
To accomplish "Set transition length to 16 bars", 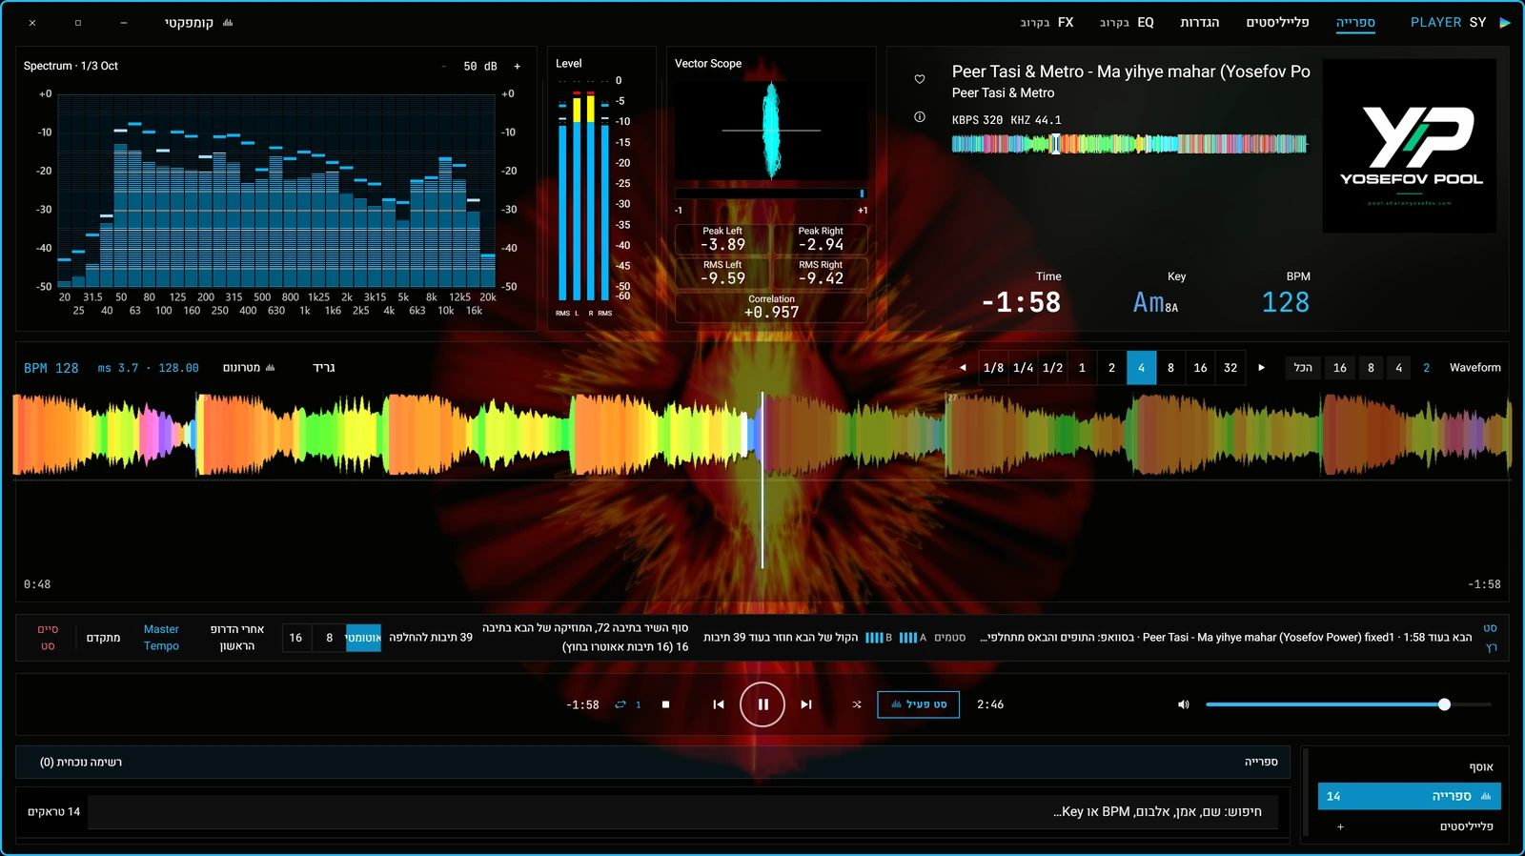I will (x=295, y=638).
